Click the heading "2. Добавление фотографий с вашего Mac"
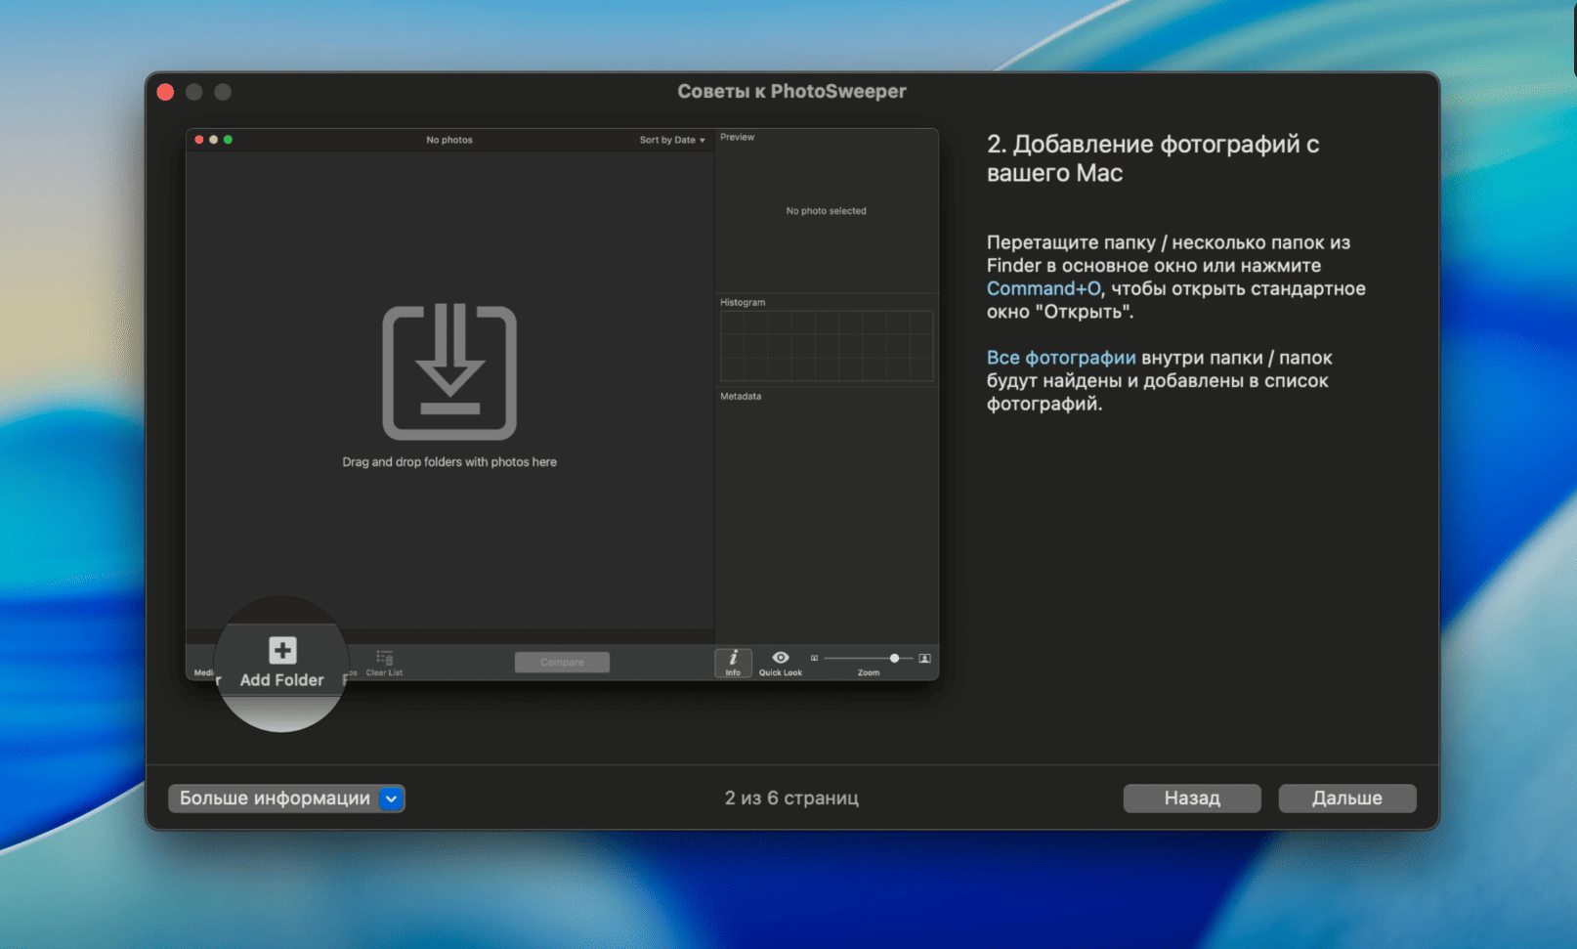 1153,158
